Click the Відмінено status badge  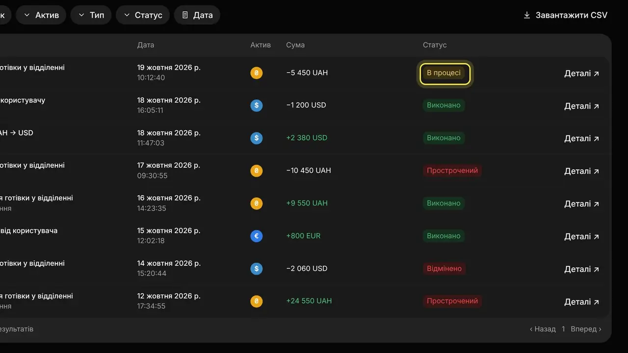pos(444,269)
